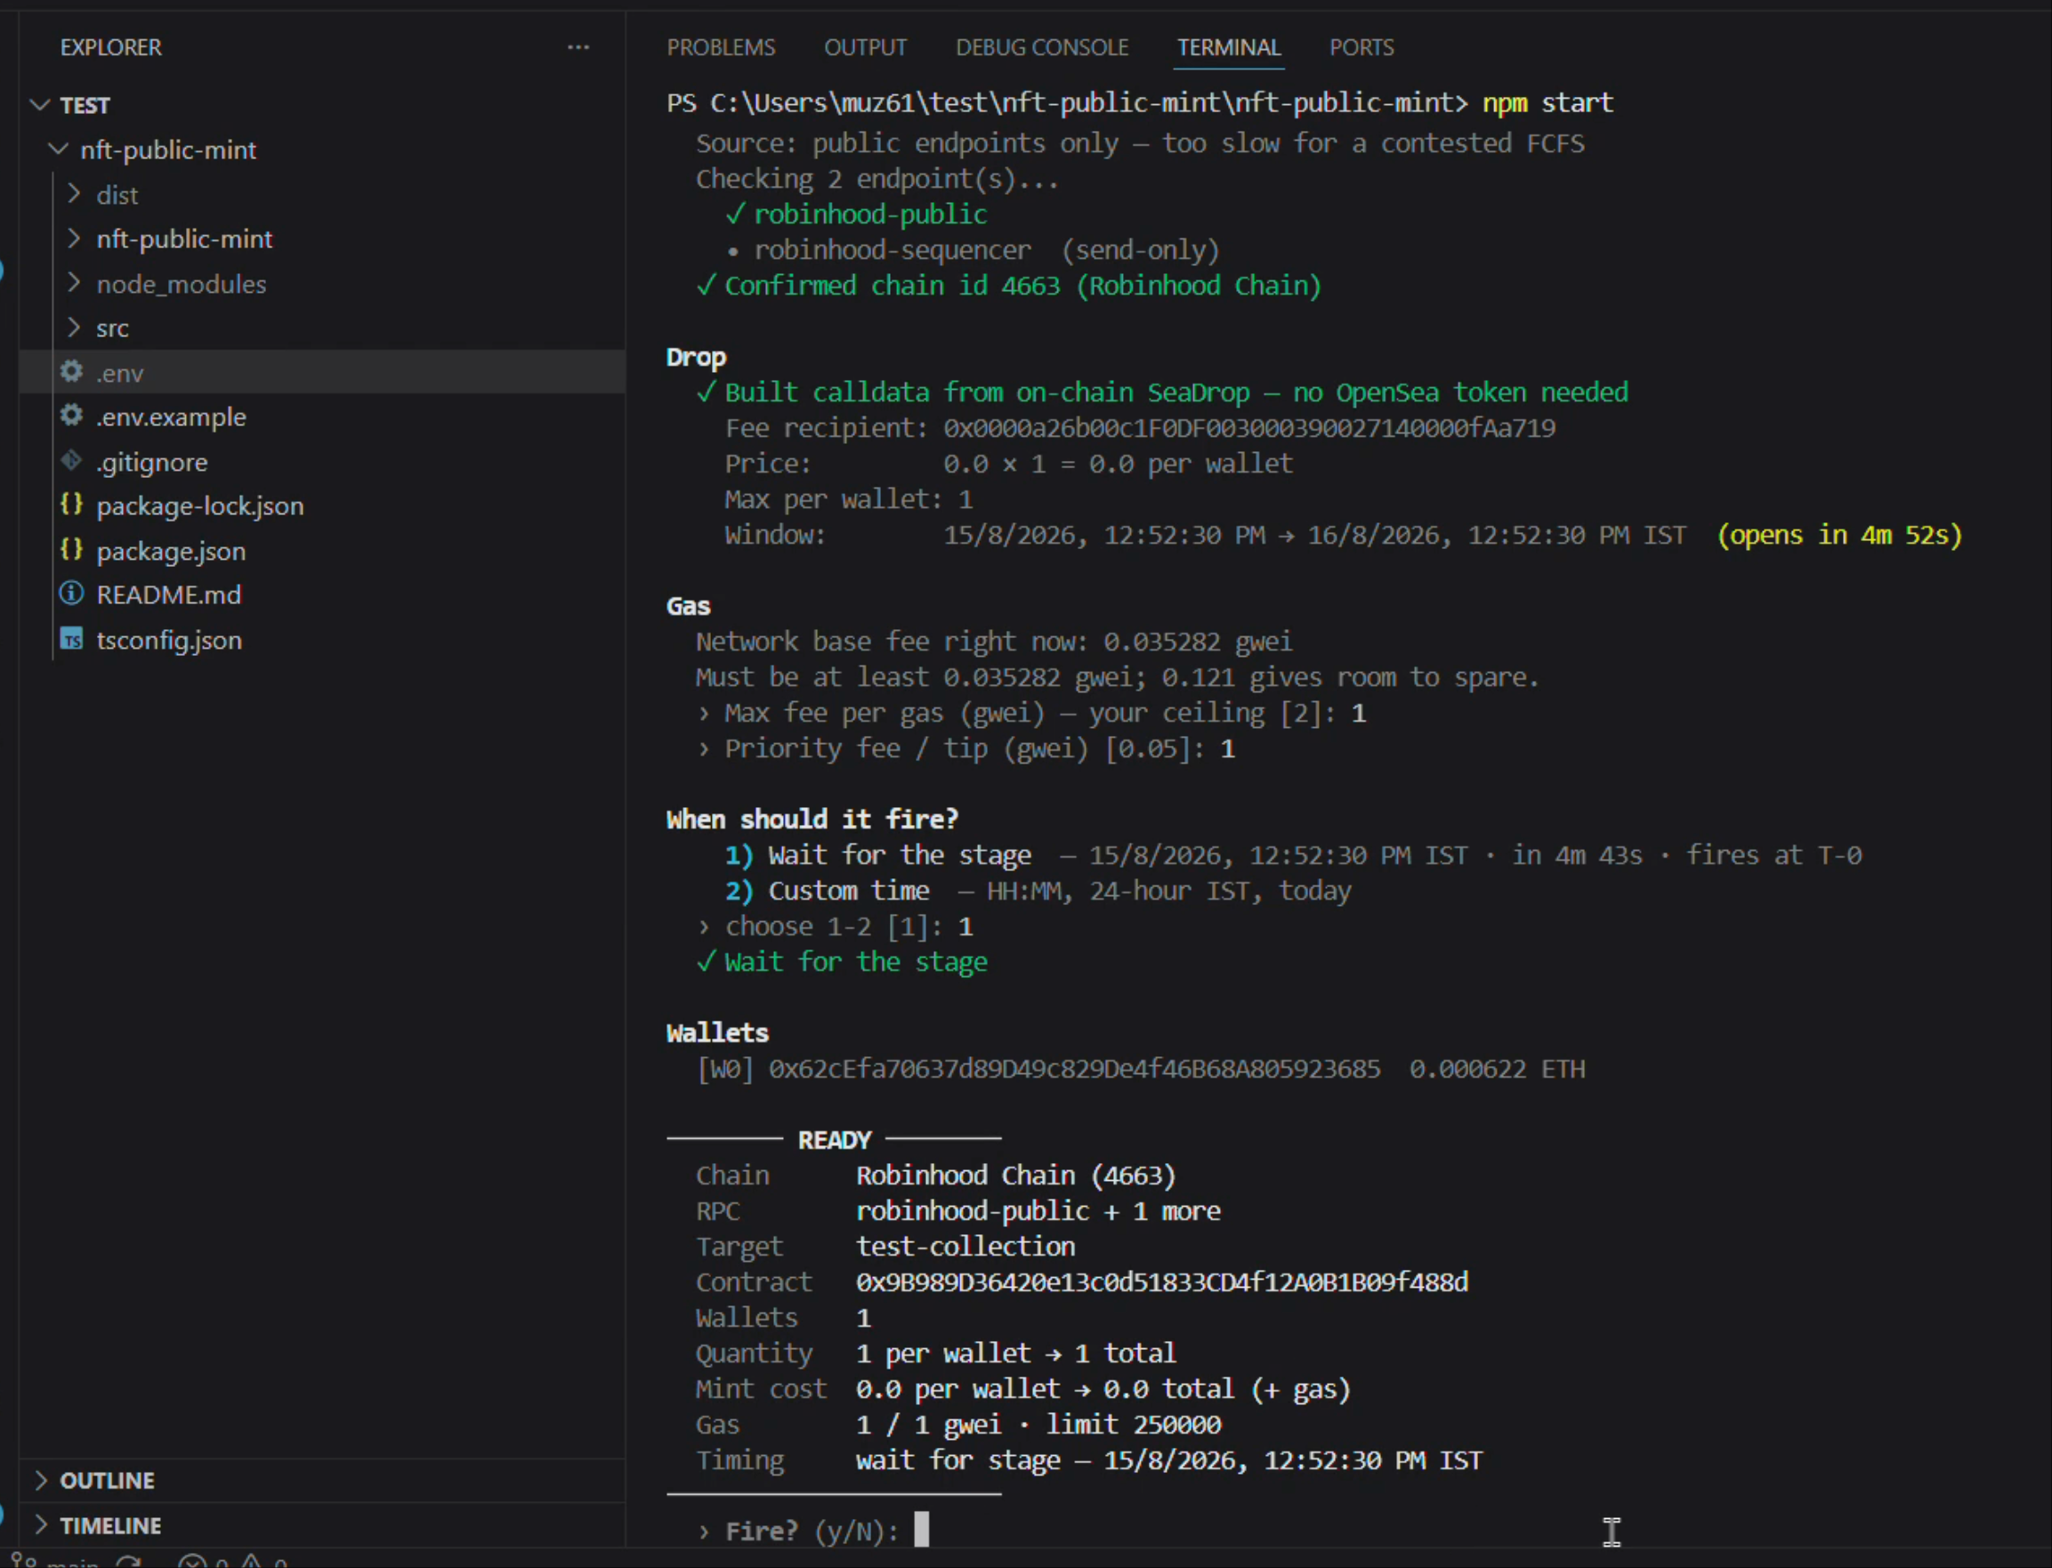The width and height of the screenshot is (2052, 1568).
Task: Open the Explorer more actions ellipsis menu
Action: click(578, 46)
